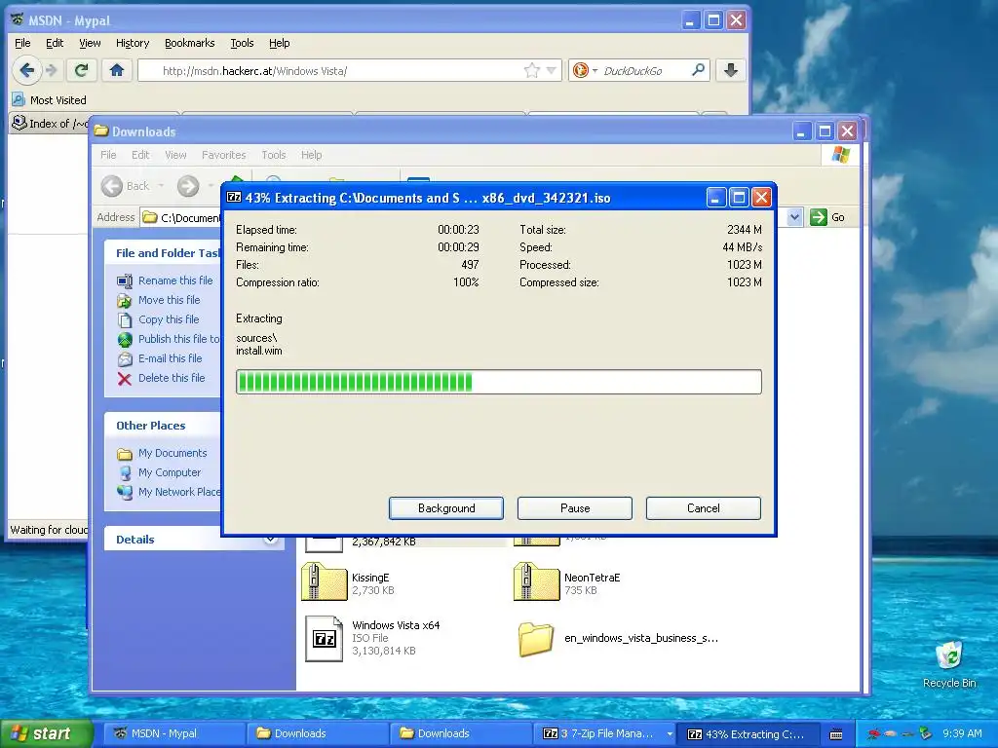Click E-mail this file
The width and height of the screenshot is (998, 748).
170,358
